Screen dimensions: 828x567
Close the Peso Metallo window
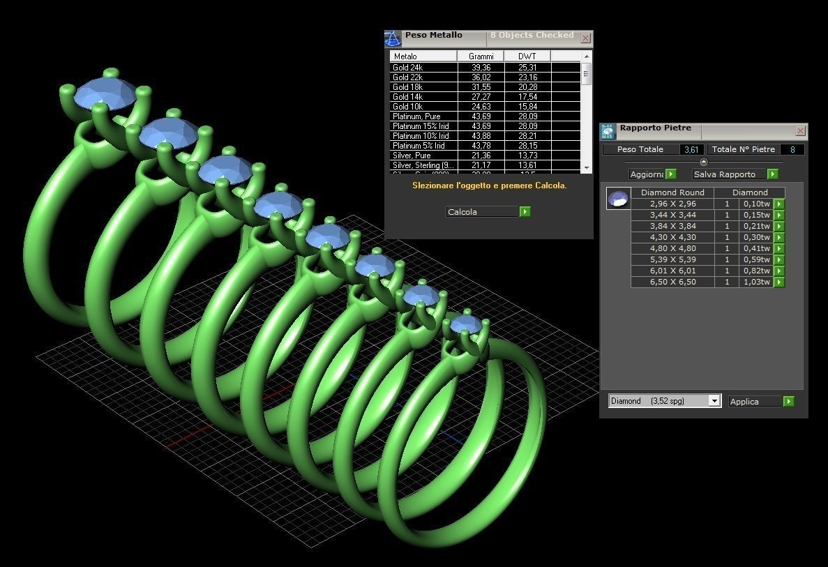pos(585,38)
